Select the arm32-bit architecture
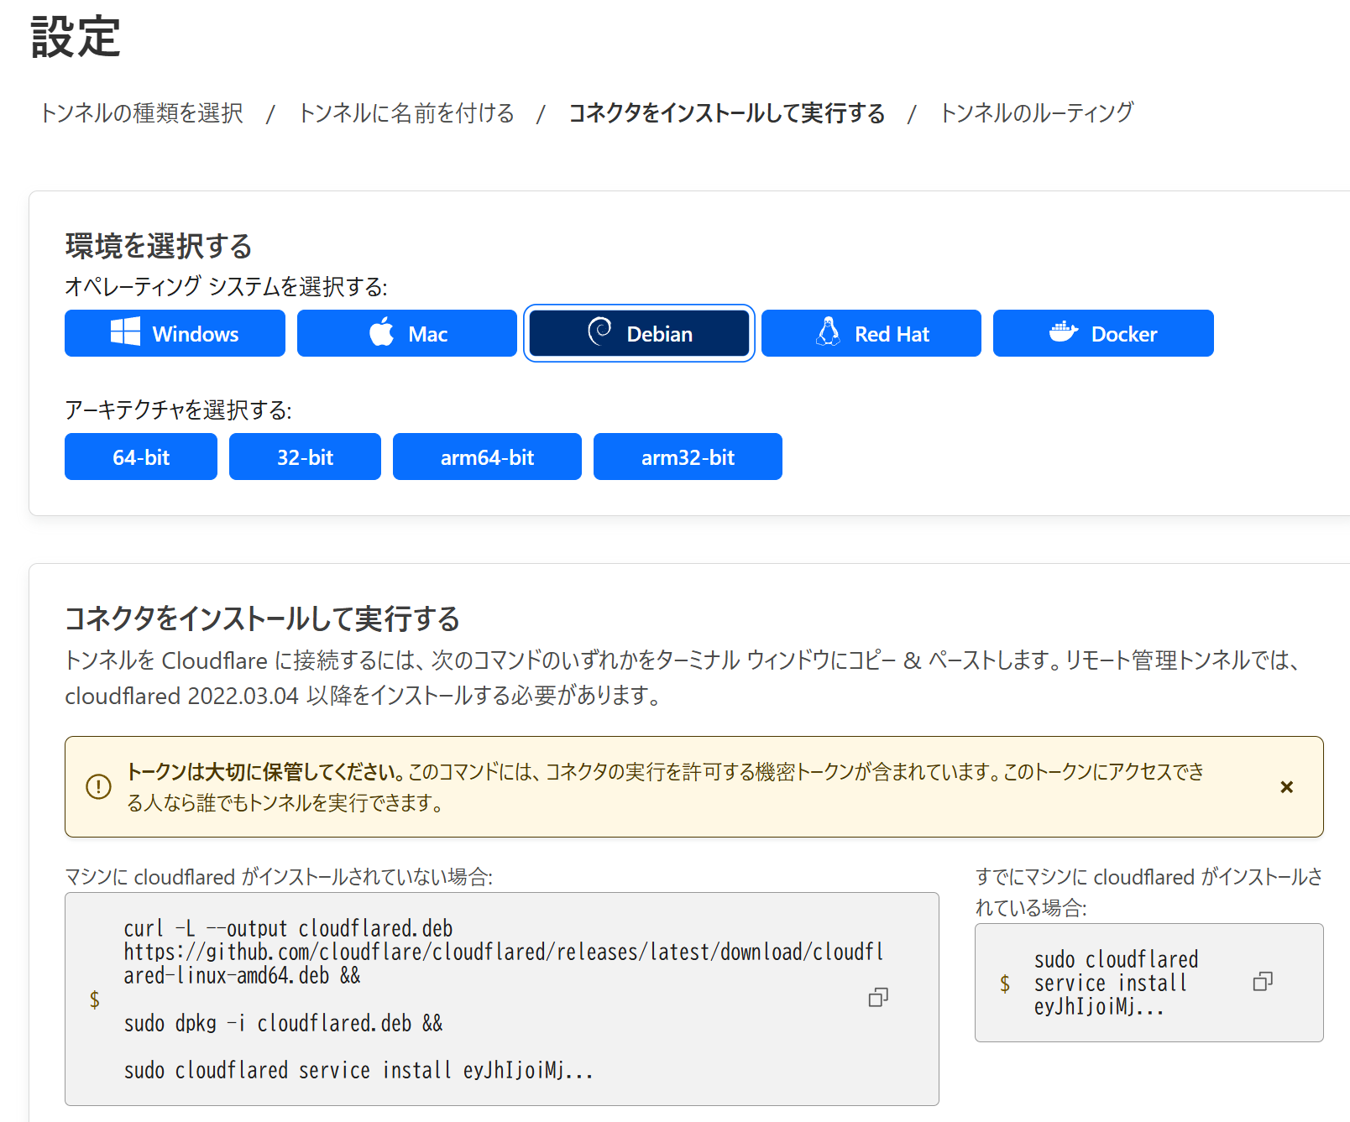The width and height of the screenshot is (1350, 1122). coord(688,457)
